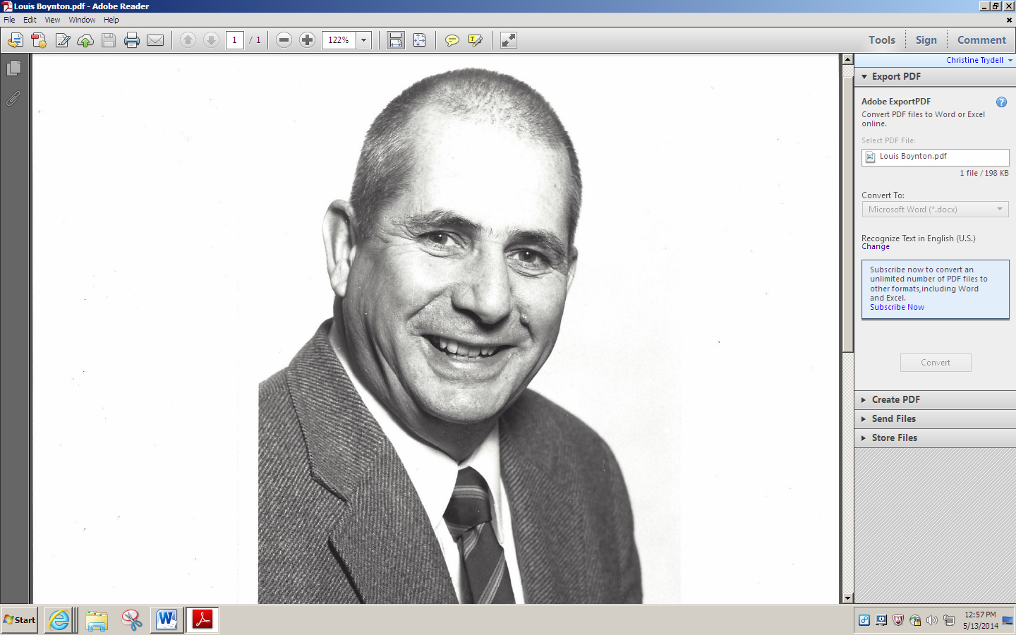Enter fullscreen reading mode
The image size is (1016, 635).
tap(508, 40)
